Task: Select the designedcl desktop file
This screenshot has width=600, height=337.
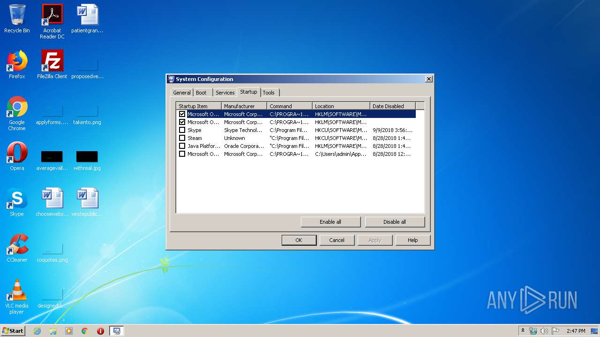Action: (x=52, y=298)
